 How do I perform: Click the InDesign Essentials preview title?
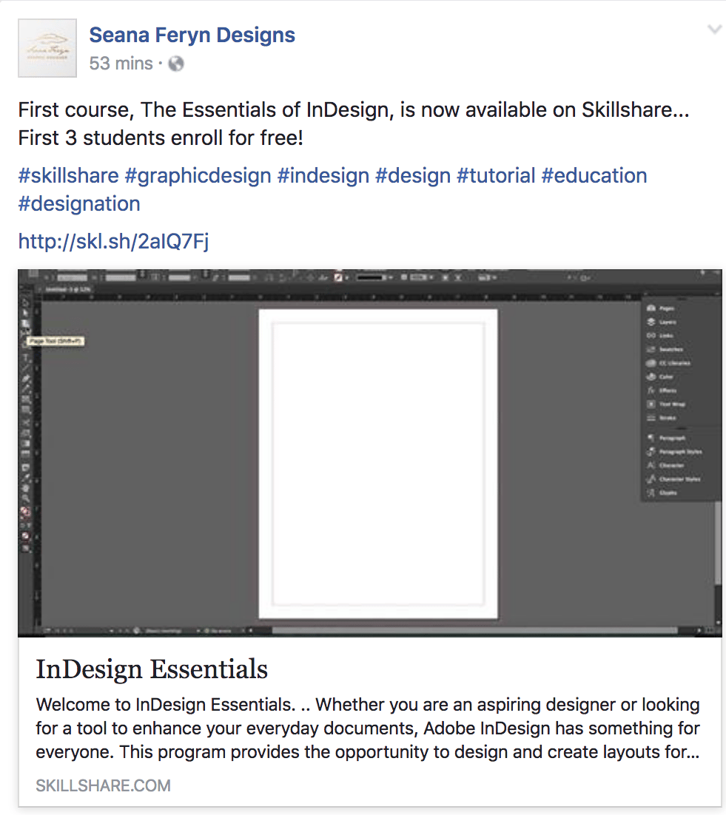[x=152, y=669]
